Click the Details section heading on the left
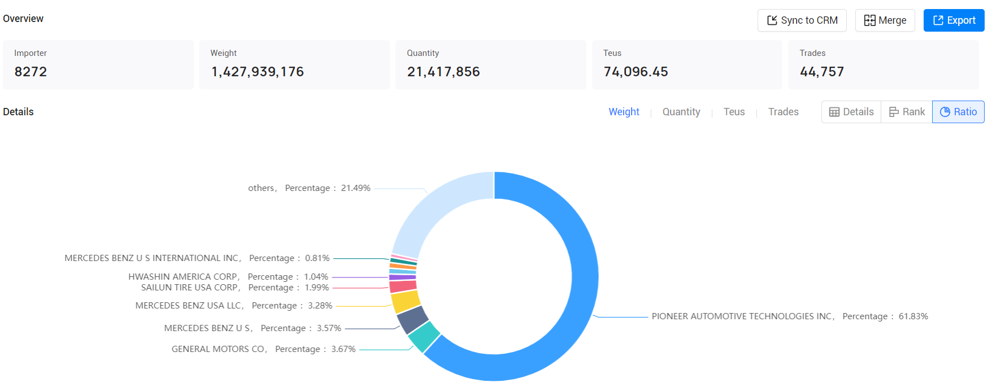 pyautogui.click(x=18, y=112)
